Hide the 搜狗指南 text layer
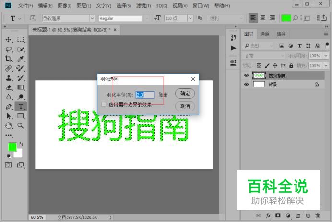 (246, 75)
